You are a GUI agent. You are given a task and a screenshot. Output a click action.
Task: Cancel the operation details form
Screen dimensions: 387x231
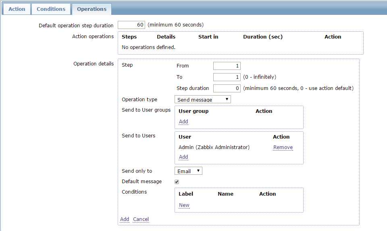click(x=141, y=219)
